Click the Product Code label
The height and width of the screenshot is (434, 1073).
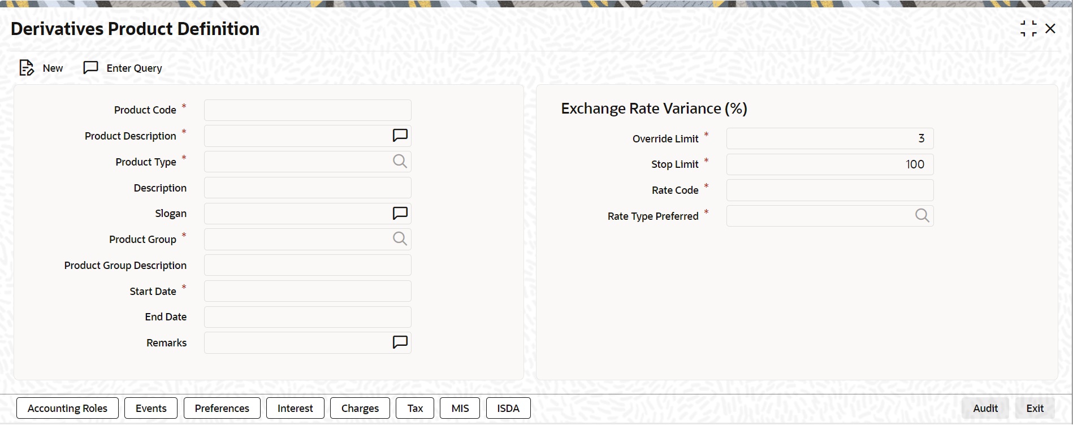[145, 110]
